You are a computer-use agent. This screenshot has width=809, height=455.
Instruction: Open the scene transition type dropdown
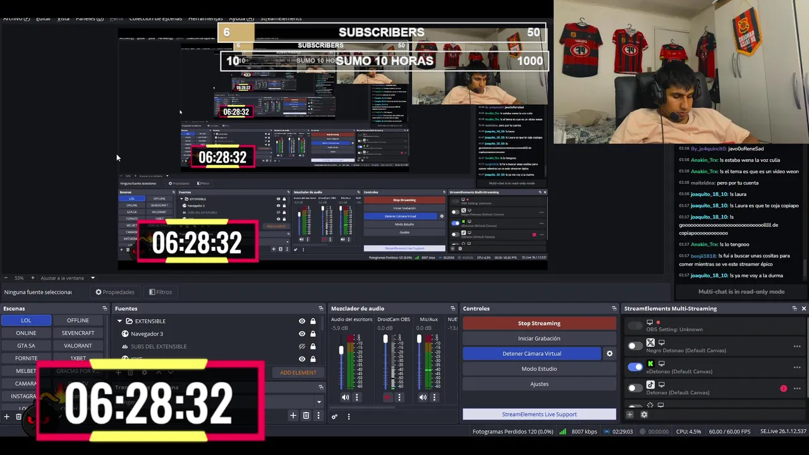pyautogui.click(x=319, y=401)
